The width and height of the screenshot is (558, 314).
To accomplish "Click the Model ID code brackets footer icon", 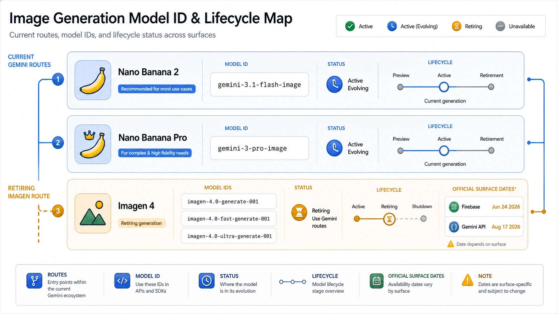I will 122,281.
